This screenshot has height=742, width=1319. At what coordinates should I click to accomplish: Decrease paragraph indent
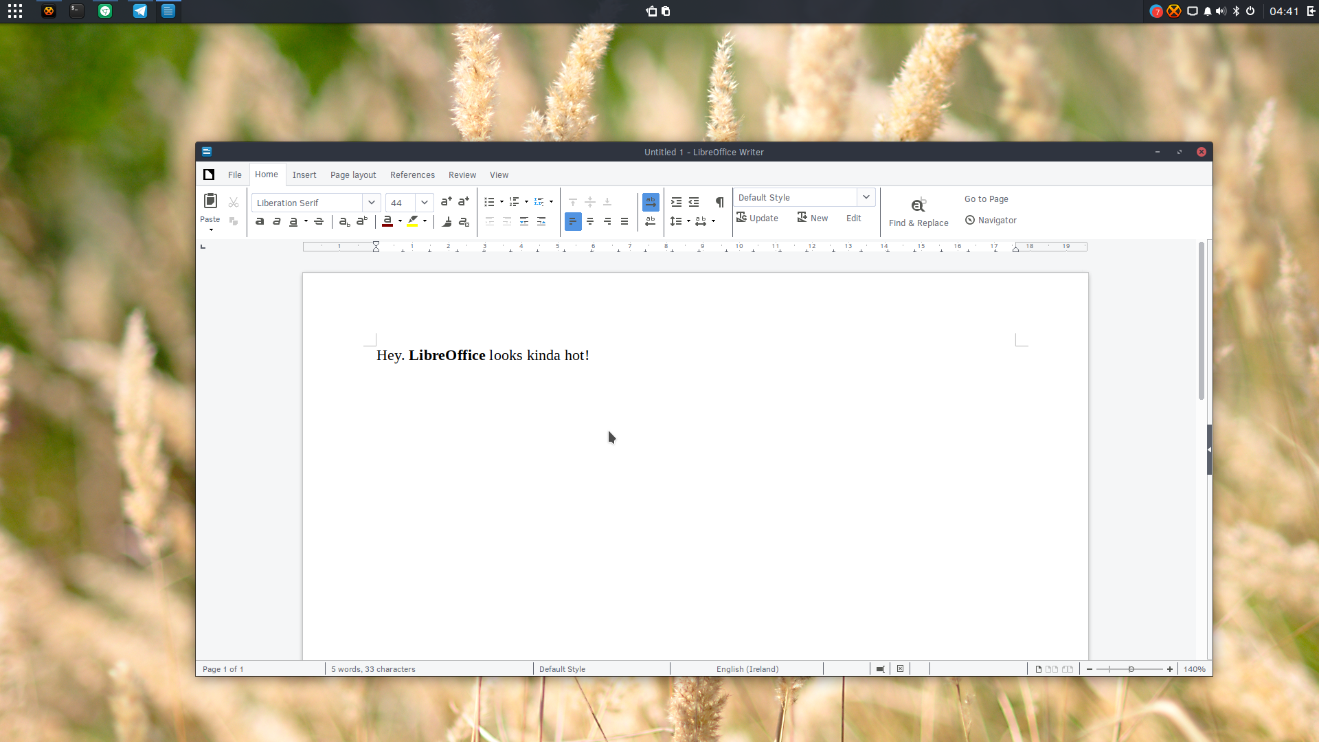[x=694, y=202]
